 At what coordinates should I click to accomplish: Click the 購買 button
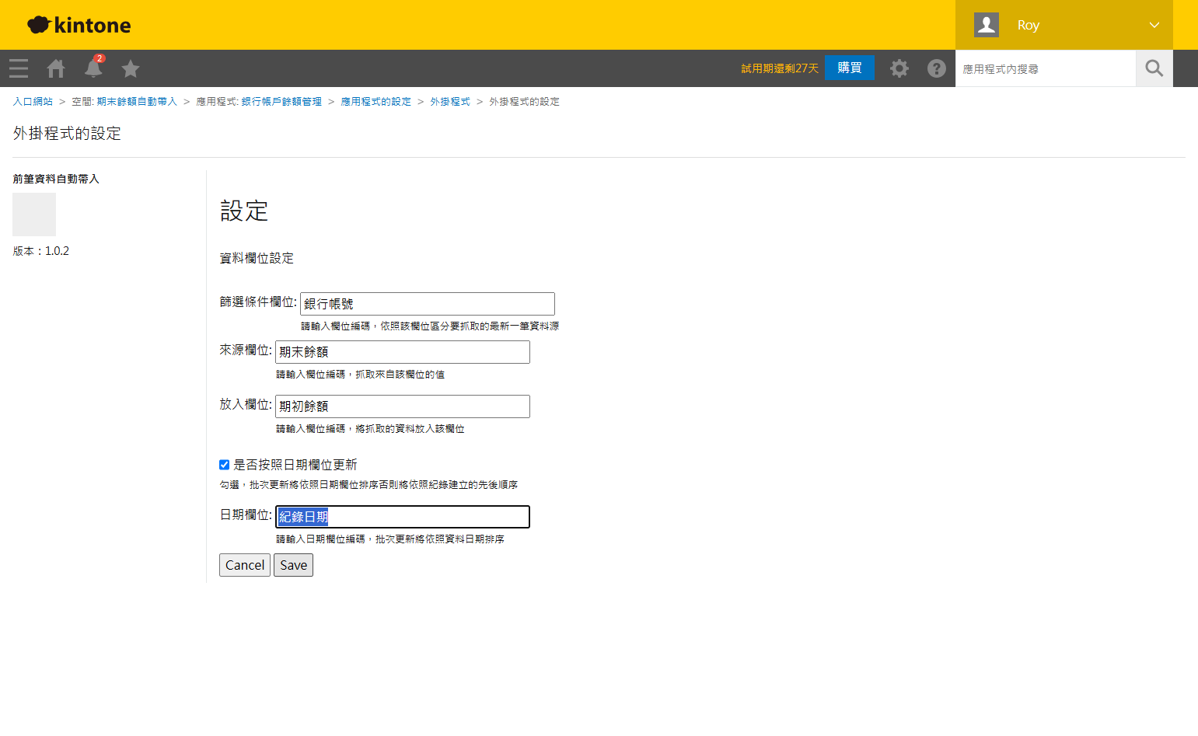click(x=850, y=68)
